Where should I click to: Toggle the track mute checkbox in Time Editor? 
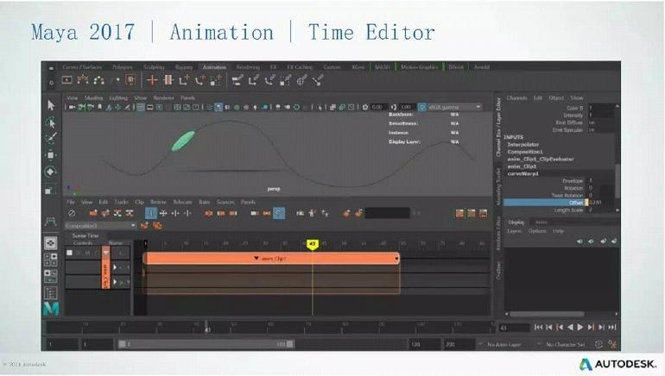(x=70, y=253)
